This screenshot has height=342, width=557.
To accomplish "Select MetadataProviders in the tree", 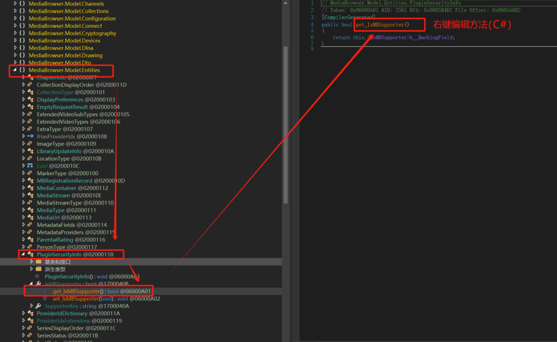I will pos(76,232).
